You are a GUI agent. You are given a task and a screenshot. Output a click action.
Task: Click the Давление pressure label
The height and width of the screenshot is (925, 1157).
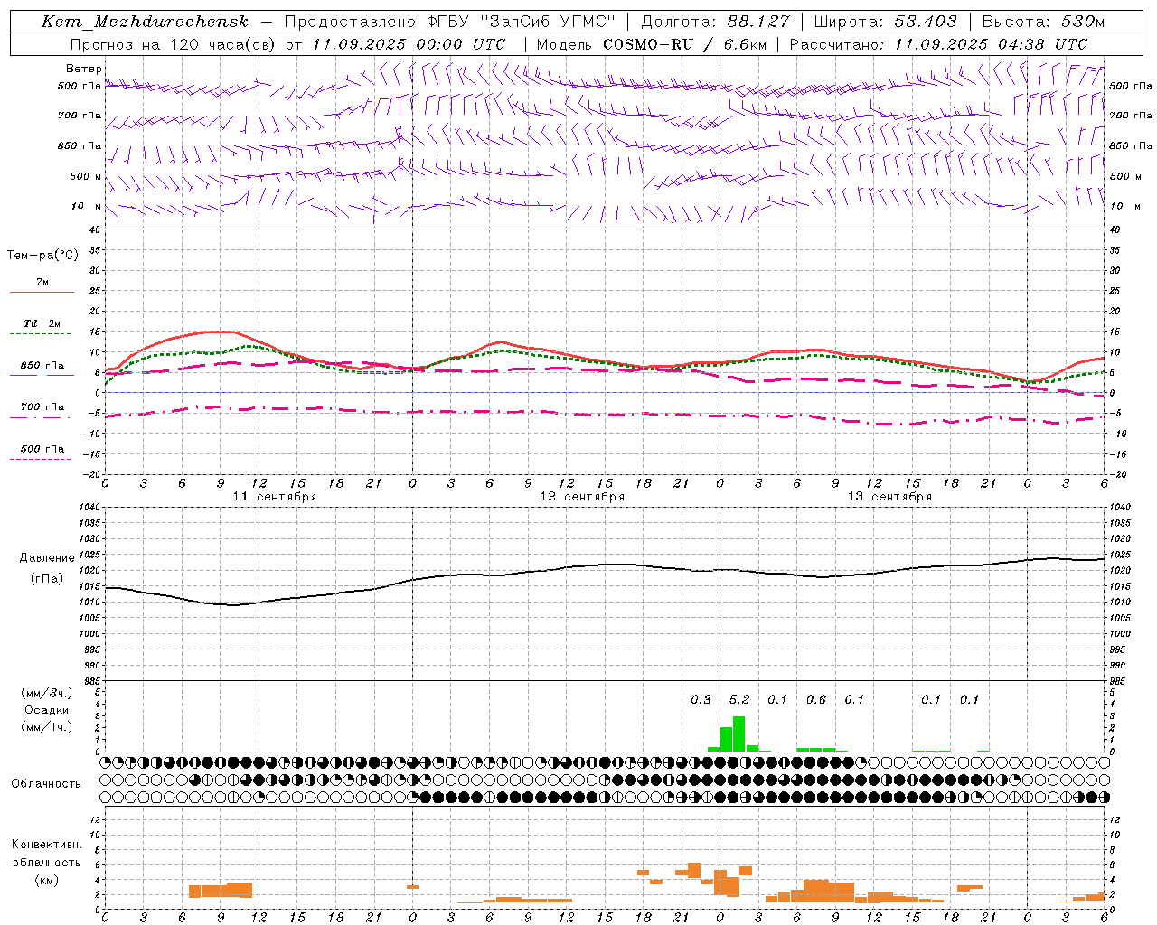(47, 558)
